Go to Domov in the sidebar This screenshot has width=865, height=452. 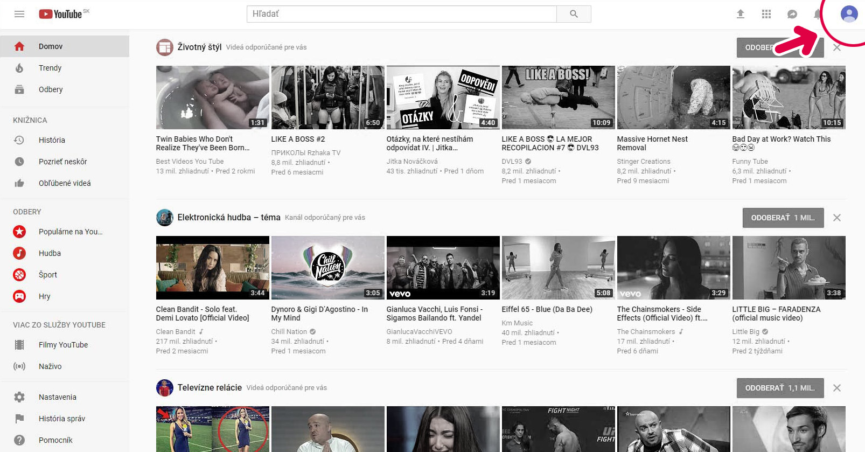(65, 46)
